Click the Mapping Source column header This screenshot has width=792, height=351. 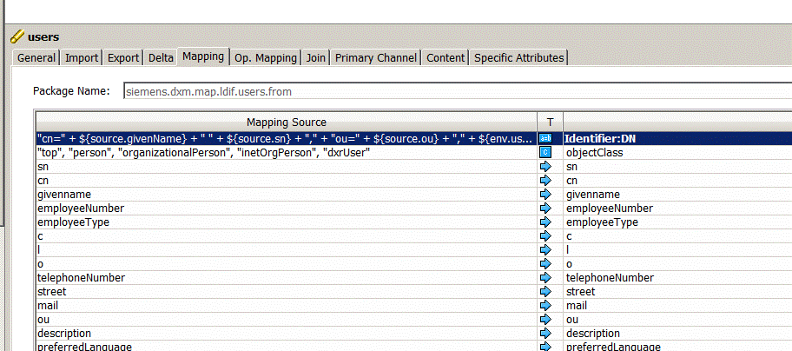286,122
